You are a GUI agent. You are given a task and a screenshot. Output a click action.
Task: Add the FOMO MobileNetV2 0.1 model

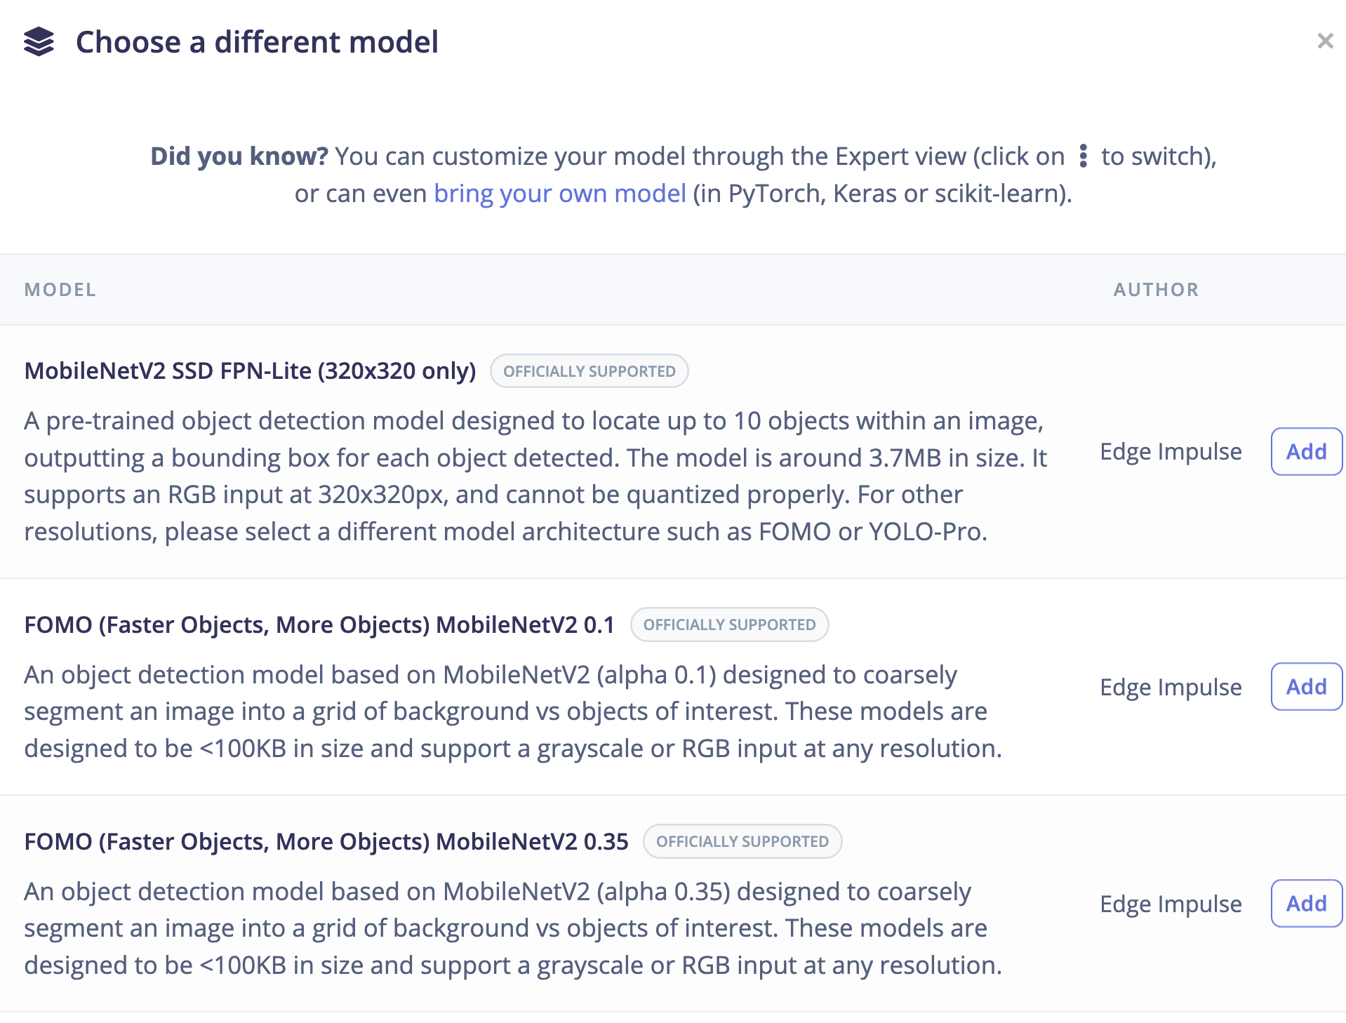coord(1305,687)
